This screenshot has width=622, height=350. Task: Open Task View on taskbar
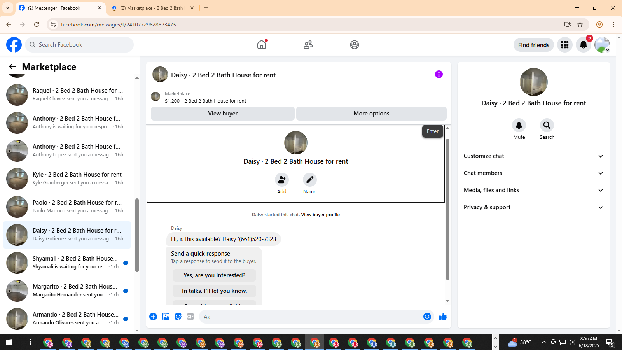click(x=28, y=342)
